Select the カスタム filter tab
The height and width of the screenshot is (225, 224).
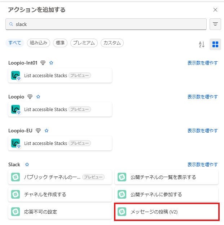click(x=112, y=43)
